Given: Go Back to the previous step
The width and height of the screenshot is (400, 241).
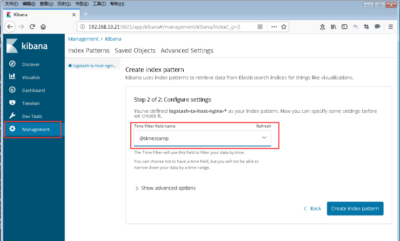Looking at the screenshot, I should tap(312, 208).
